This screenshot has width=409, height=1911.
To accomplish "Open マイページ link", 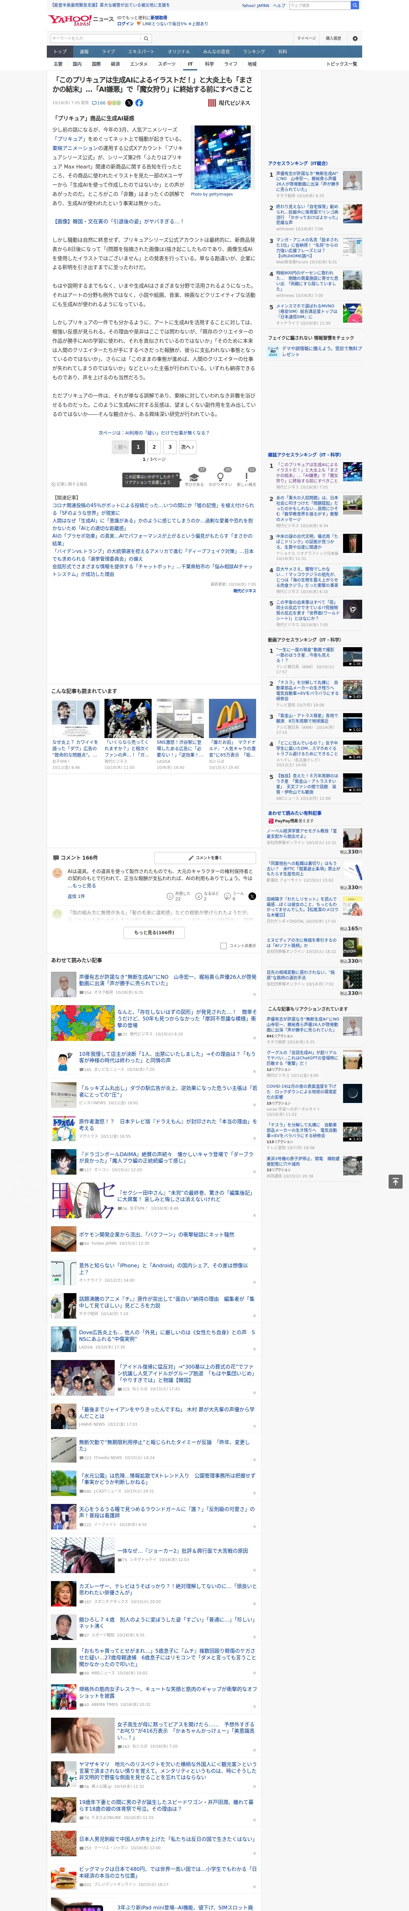I will pyautogui.click(x=306, y=38).
